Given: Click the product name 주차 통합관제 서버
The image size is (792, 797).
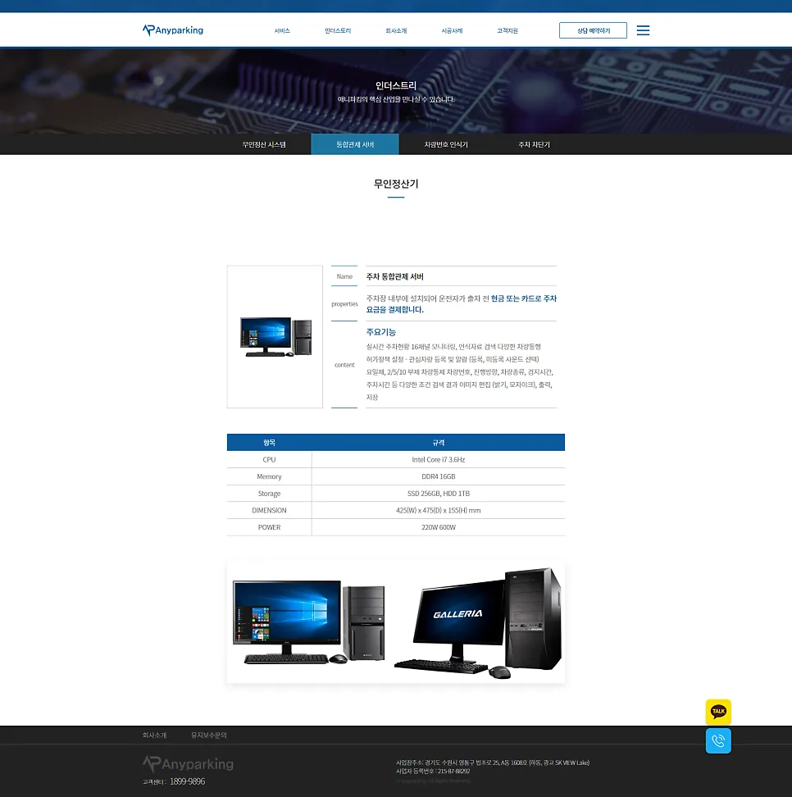Looking at the screenshot, I should pyautogui.click(x=395, y=276).
